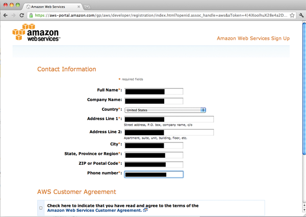The width and height of the screenshot is (306, 217).
Task: Click the scrollbar down arrow
Action: coord(304,210)
